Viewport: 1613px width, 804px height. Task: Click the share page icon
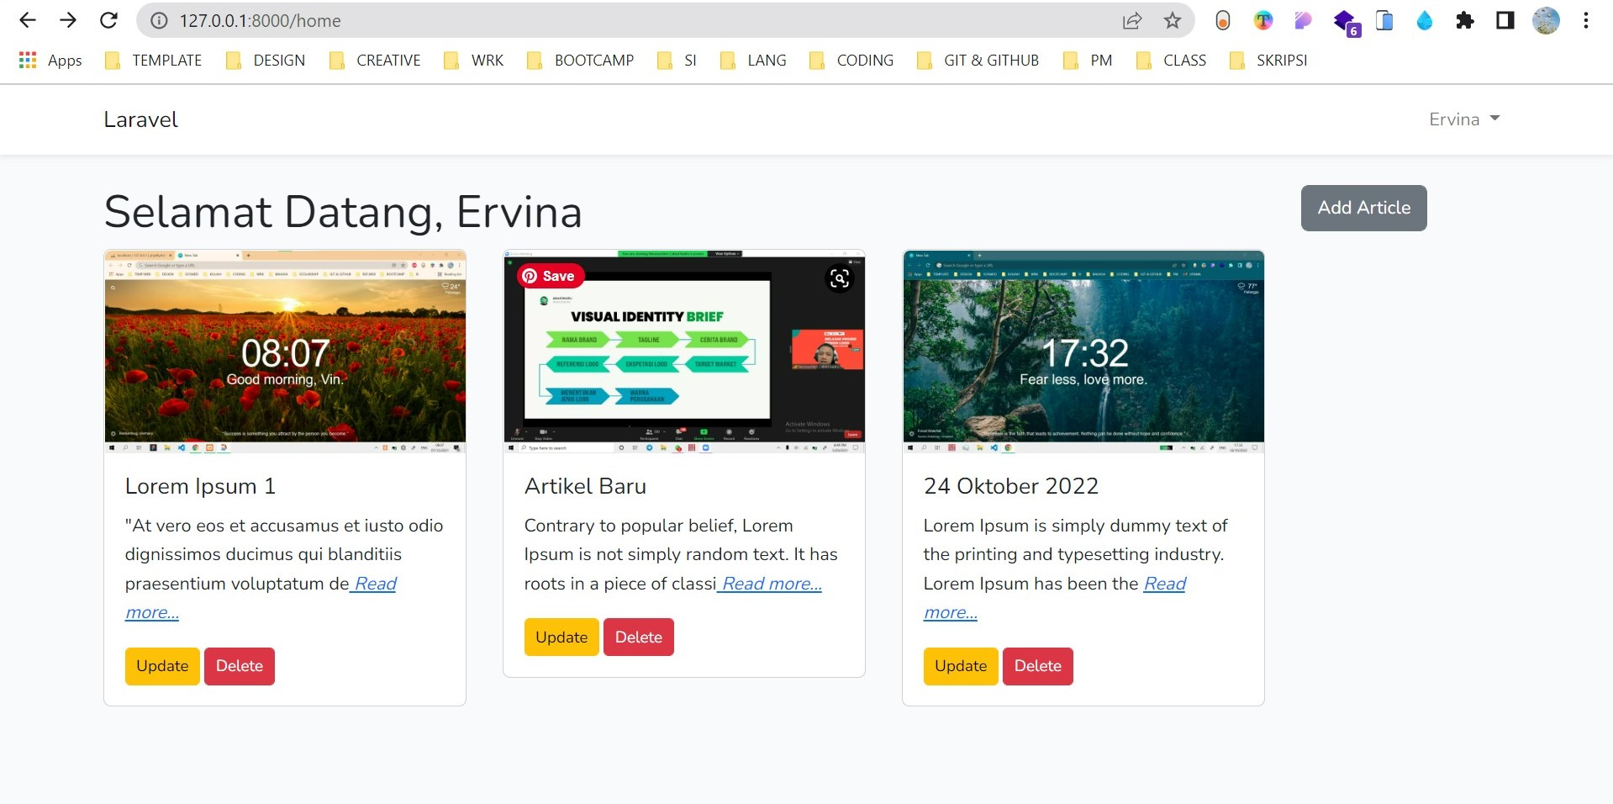tap(1132, 20)
